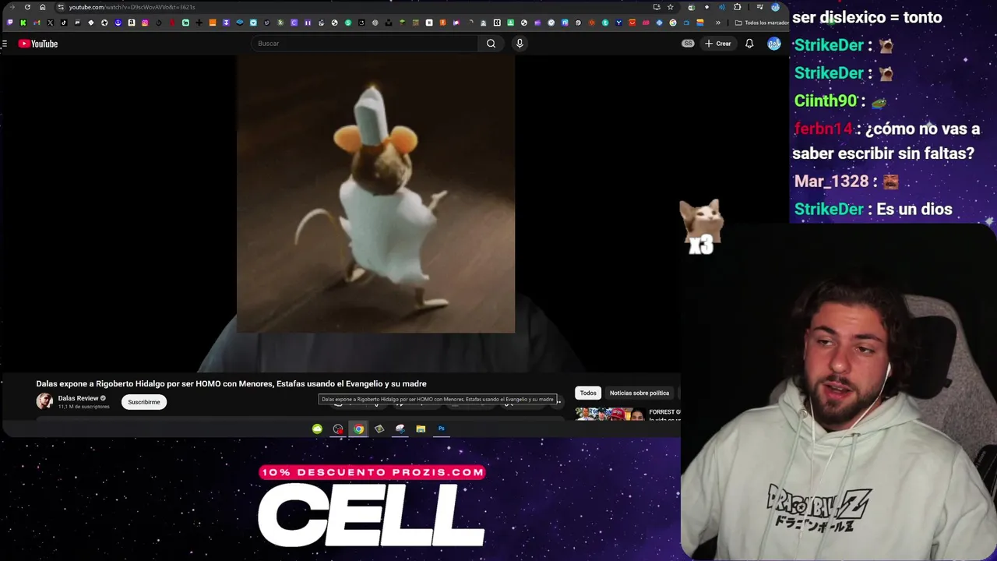
Task: Open the browser extensions puzzle icon
Action: coord(737,7)
